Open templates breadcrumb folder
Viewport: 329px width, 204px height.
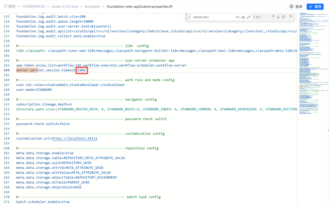tap(93, 6)
